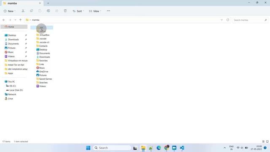Open Install Tor on Kali folder
The height and width of the screenshot is (152, 270).
16,65
